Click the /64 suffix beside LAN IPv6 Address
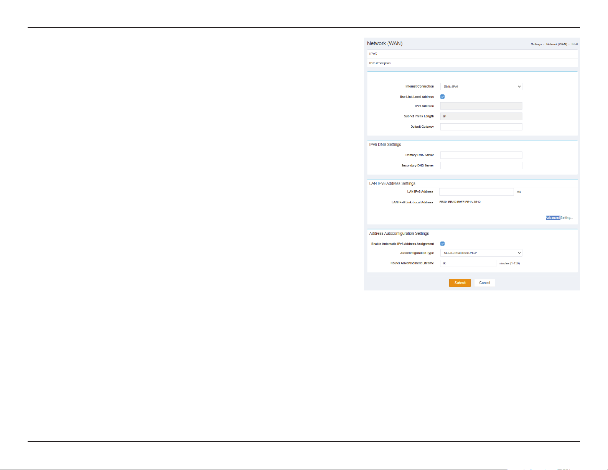 [x=519, y=192]
